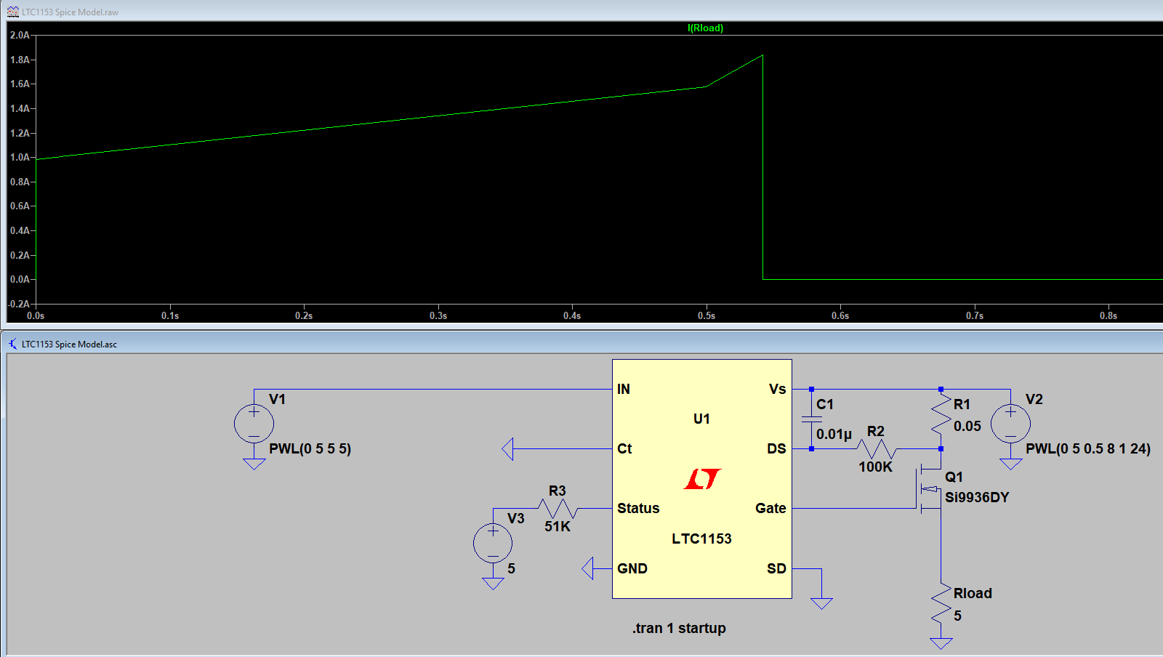Click V1's PWL(0 5 5 5) value text
The width and height of the screenshot is (1163, 657).
pos(310,449)
